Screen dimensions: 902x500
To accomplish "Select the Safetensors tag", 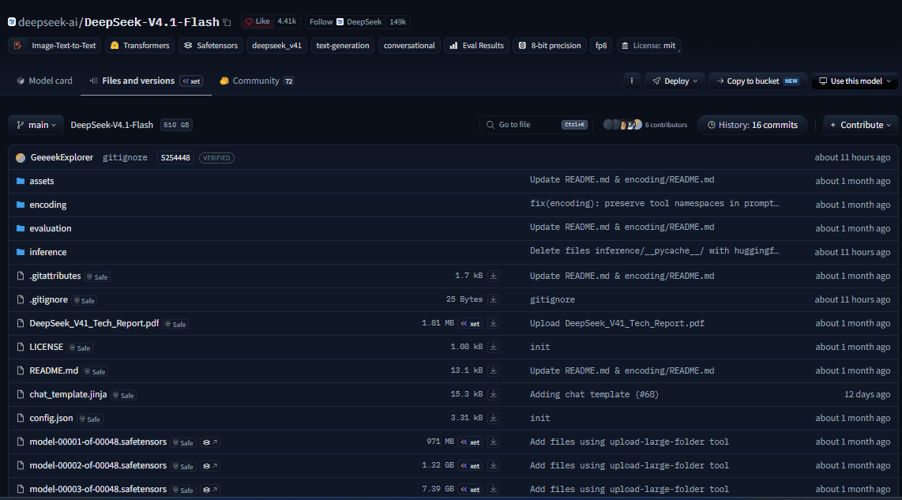I will (211, 46).
